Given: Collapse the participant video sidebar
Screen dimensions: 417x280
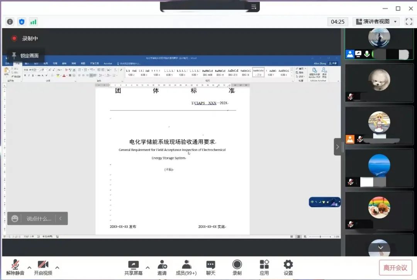Looking at the screenshot, I should (337, 147).
